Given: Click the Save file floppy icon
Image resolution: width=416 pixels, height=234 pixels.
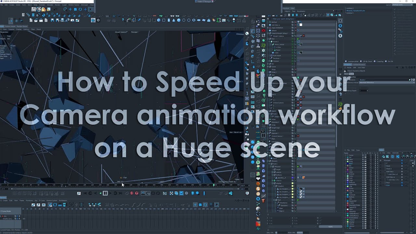Looking at the screenshot, I should point(52,20).
